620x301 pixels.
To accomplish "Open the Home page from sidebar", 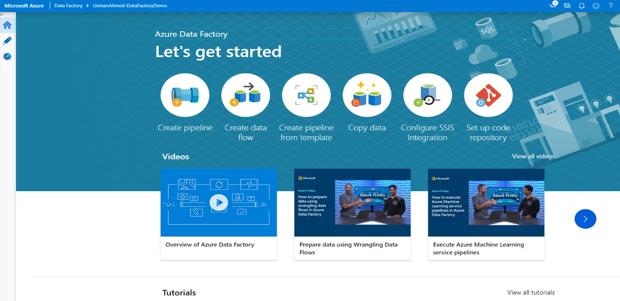I will 7,25.
